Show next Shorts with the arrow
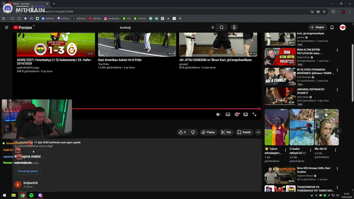 338,131
